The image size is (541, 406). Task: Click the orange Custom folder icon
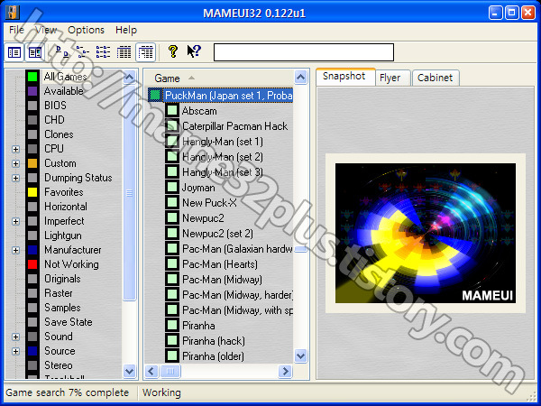tap(32, 163)
